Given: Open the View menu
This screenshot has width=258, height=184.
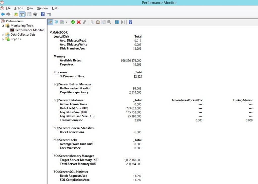Looking at the screenshot, I should 30,8.
